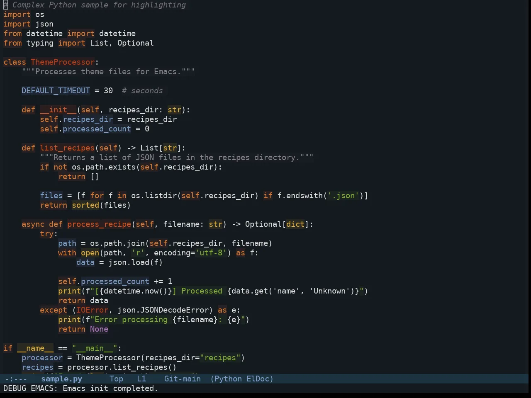Click 'os.path.exists' in the if statement

coord(104,167)
